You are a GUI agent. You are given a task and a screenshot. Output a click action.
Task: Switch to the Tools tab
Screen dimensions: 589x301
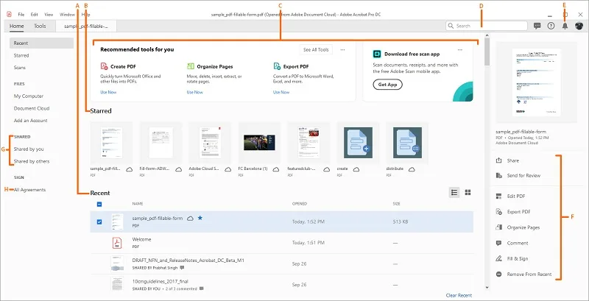click(x=40, y=26)
